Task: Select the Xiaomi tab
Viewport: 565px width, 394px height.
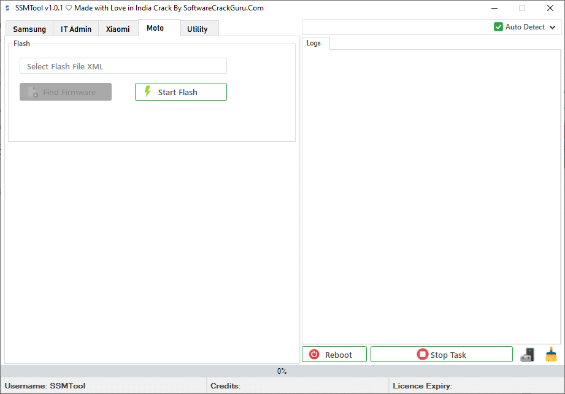Action: point(118,29)
